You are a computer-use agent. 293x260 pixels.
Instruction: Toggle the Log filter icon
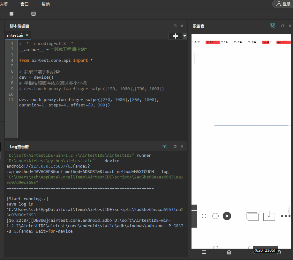coord(164,147)
